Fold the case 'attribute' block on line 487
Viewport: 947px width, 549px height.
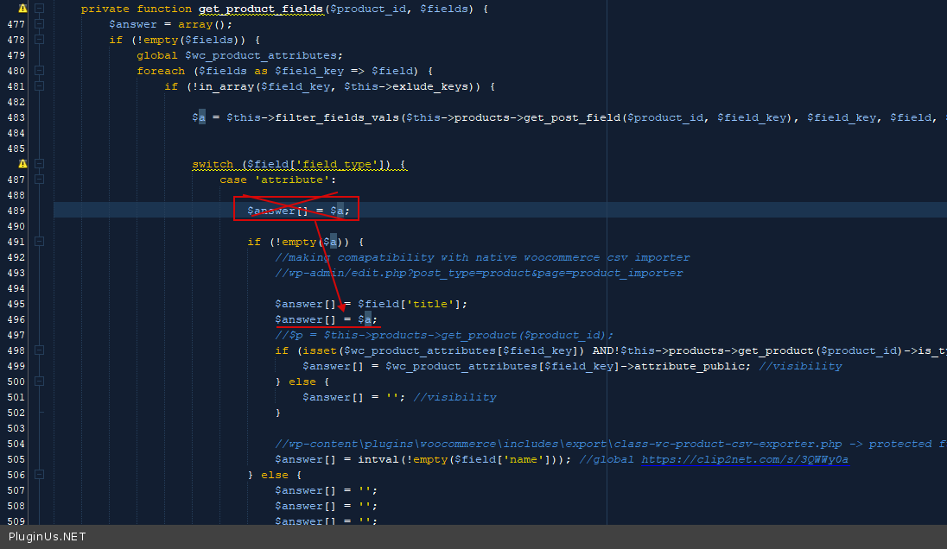[x=39, y=180]
